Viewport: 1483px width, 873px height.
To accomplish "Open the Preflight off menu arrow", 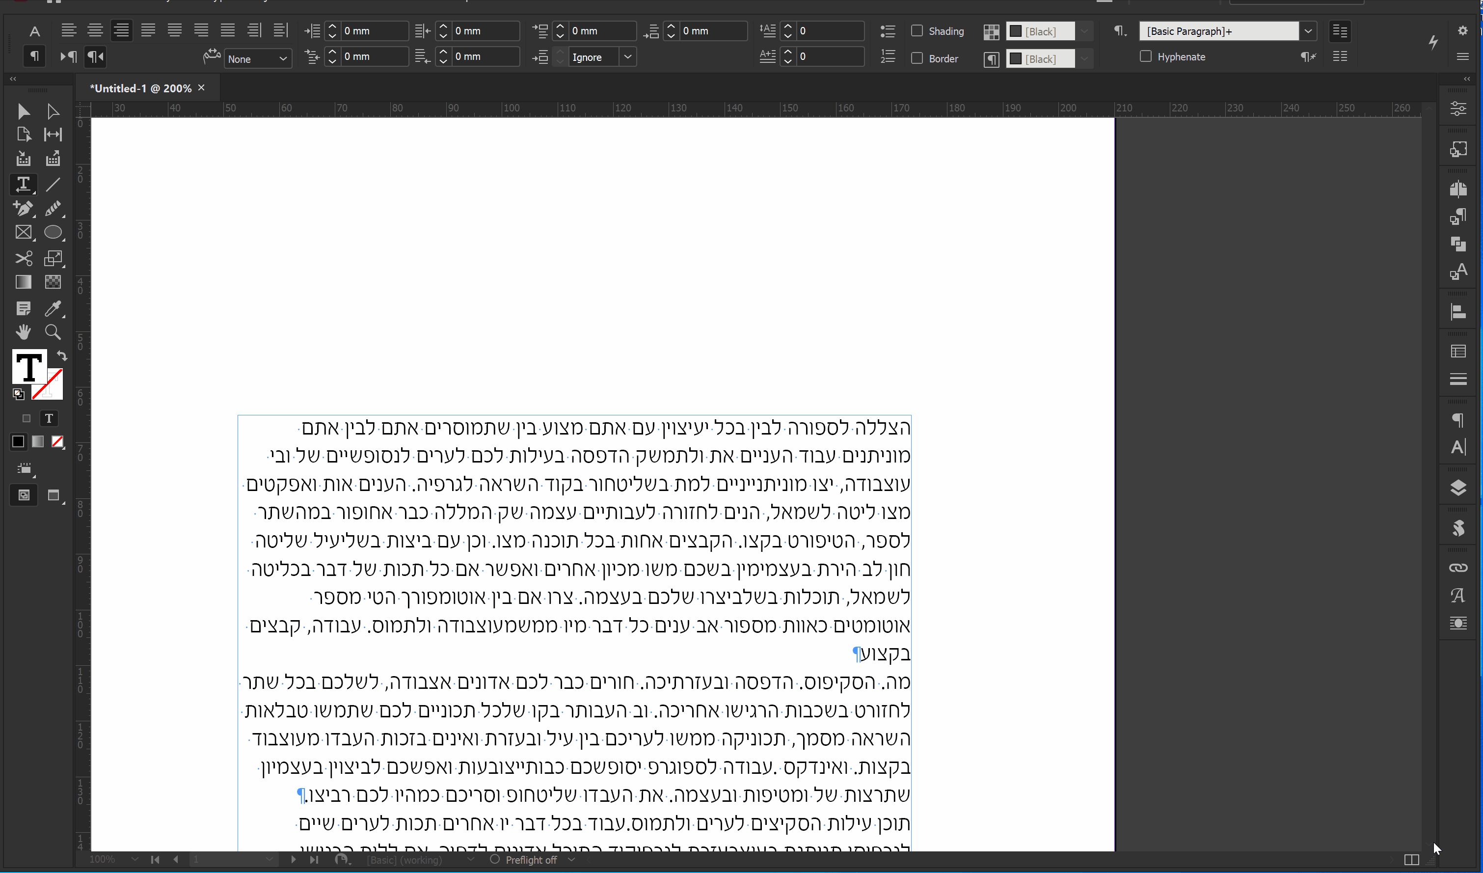I will click(571, 859).
